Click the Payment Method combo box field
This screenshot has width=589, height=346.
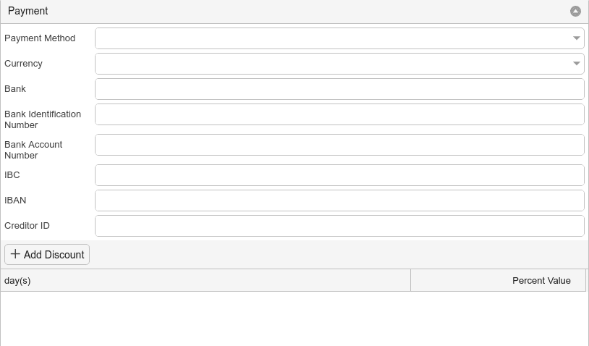click(339, 38)
